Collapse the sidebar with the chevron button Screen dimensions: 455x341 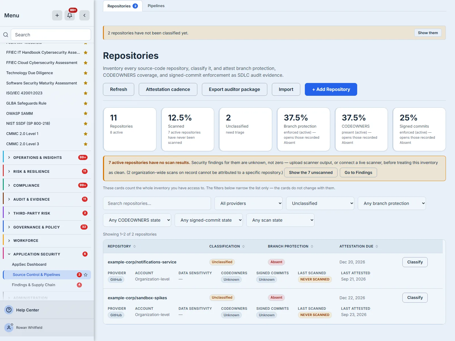pyautogui.click(x=84, y=15)
